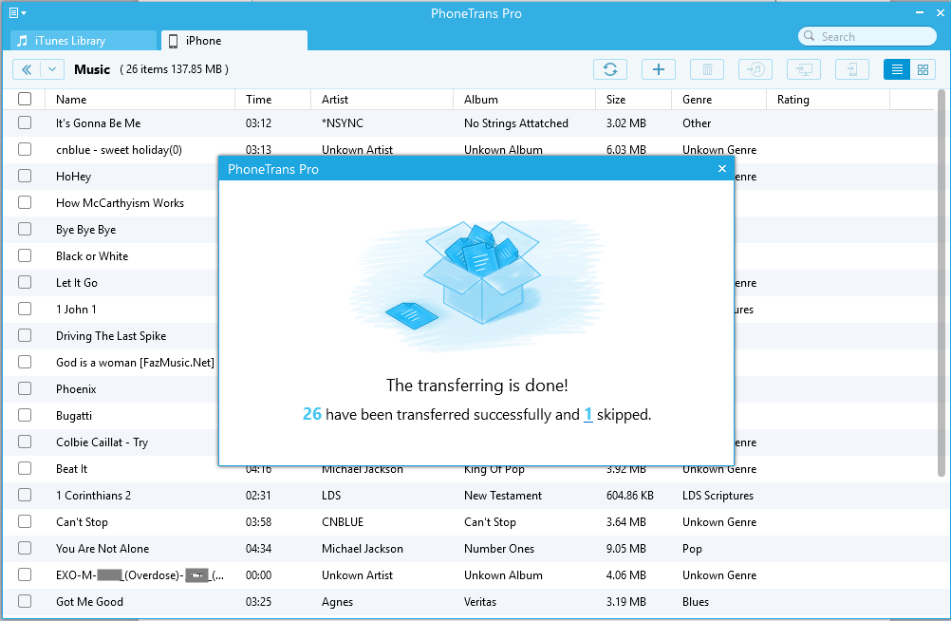Switch to the iTunes Library tab
This screenshot has width=951, height=621.
click(84, 41)
